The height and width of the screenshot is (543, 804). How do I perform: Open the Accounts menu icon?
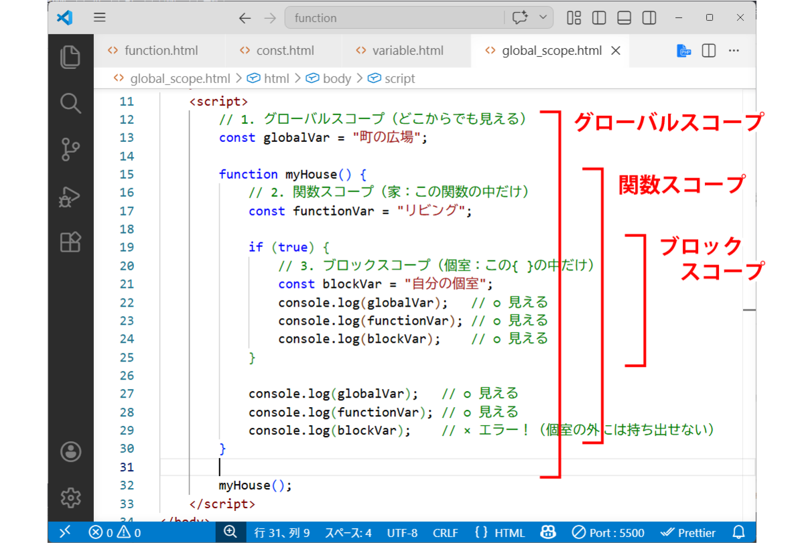point(70,452)
